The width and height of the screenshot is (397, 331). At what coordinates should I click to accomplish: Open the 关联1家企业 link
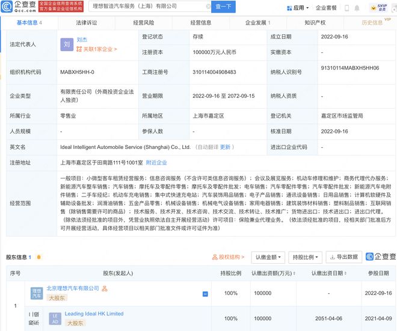tap(97, 49)
